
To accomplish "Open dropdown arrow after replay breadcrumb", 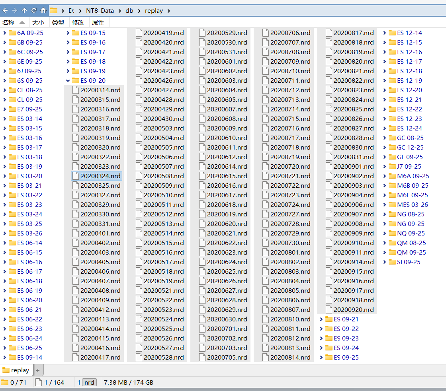I will 168,11.
